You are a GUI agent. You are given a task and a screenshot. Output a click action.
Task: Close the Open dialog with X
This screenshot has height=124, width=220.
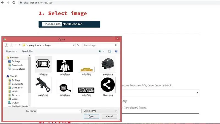pyautogui.click(x=118, y=39)
